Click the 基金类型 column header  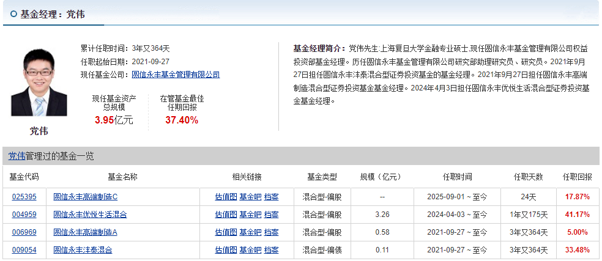click(x=322, y=177)
